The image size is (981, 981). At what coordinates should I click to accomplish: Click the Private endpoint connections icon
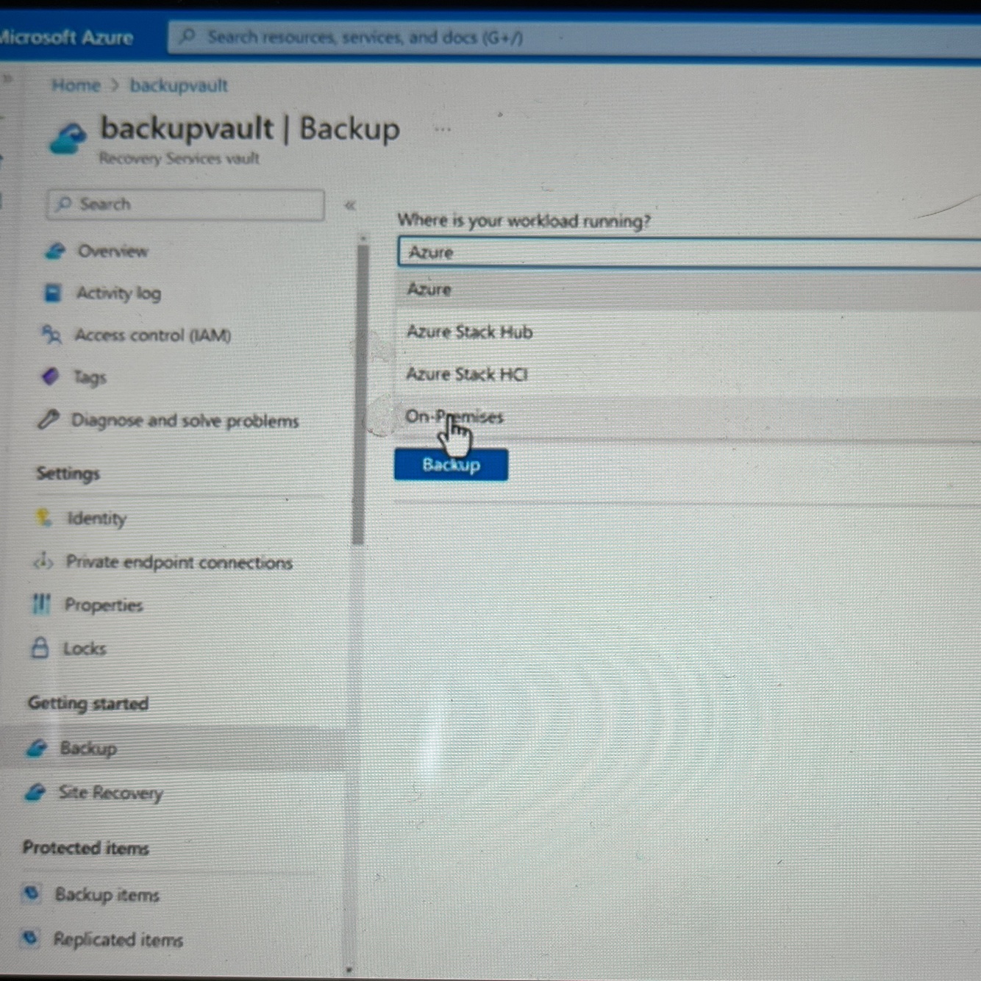43,561
